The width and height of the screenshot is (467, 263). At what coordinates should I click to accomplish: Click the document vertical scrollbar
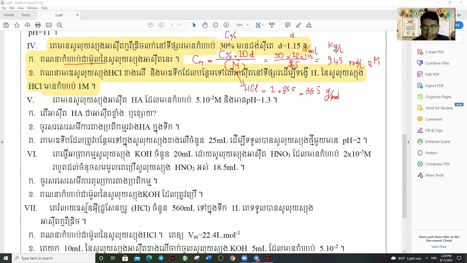(404, 175)
